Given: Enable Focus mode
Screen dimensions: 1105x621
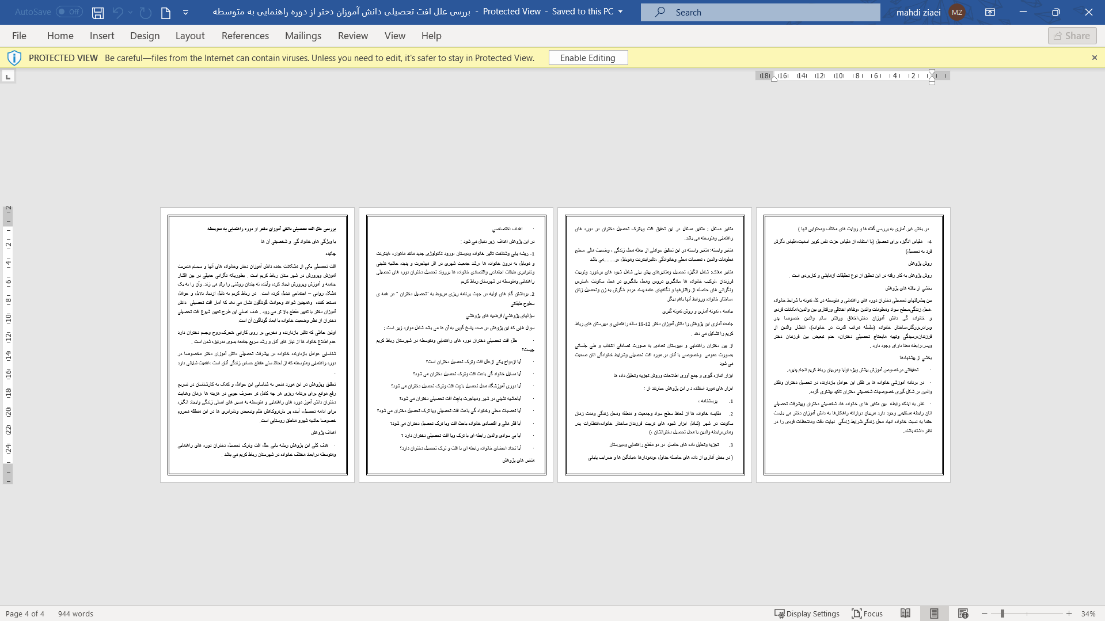Looking at the screenshot, I should [x=867, y=614].
